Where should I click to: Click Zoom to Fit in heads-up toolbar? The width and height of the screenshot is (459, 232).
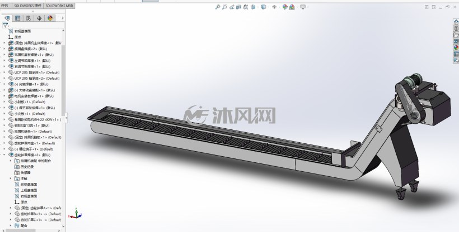tap(218, 7)
